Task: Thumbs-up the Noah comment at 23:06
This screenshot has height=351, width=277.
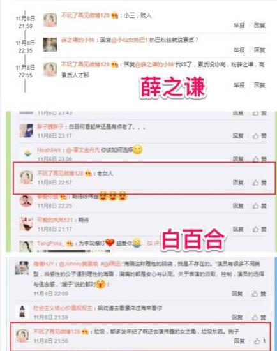Action: coord(260,159)
